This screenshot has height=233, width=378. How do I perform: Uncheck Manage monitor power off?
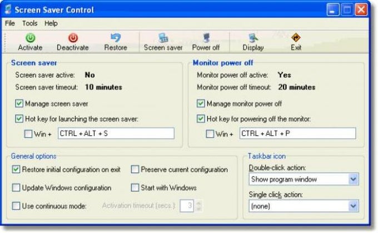[x=201, y=104]
